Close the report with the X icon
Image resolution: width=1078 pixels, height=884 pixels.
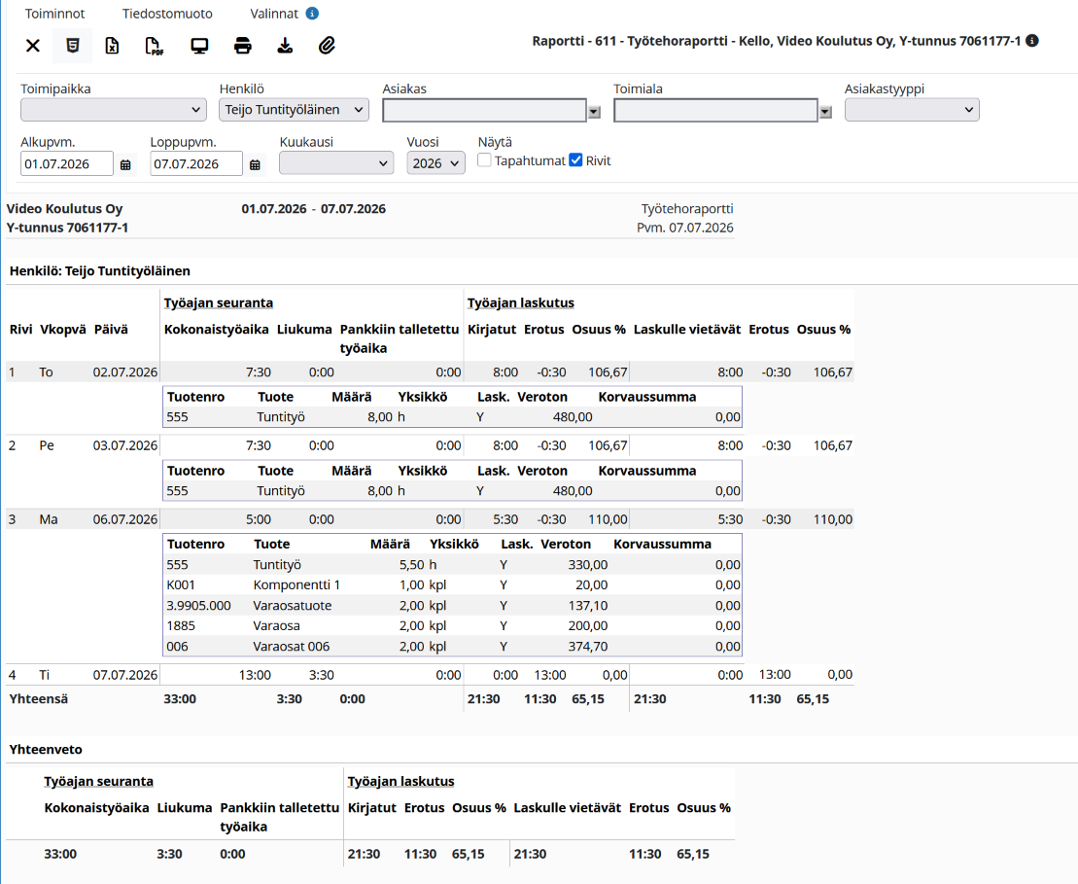(32, 46)
